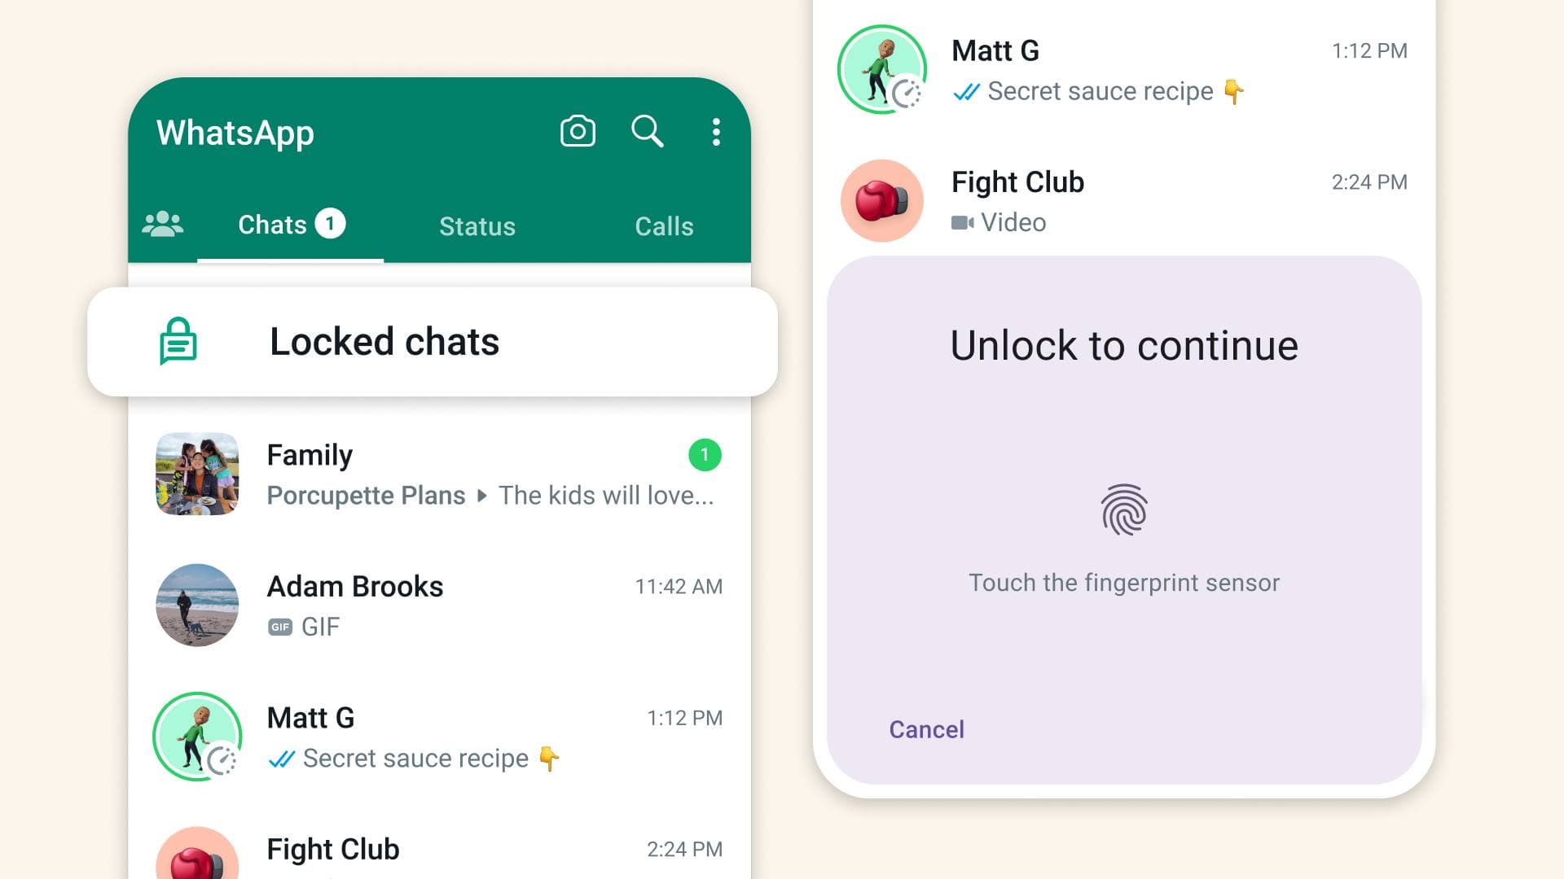Viewport: 1564px width, 879px height.
Task: Tap Matt G's avatar icon
Action: 199,735
